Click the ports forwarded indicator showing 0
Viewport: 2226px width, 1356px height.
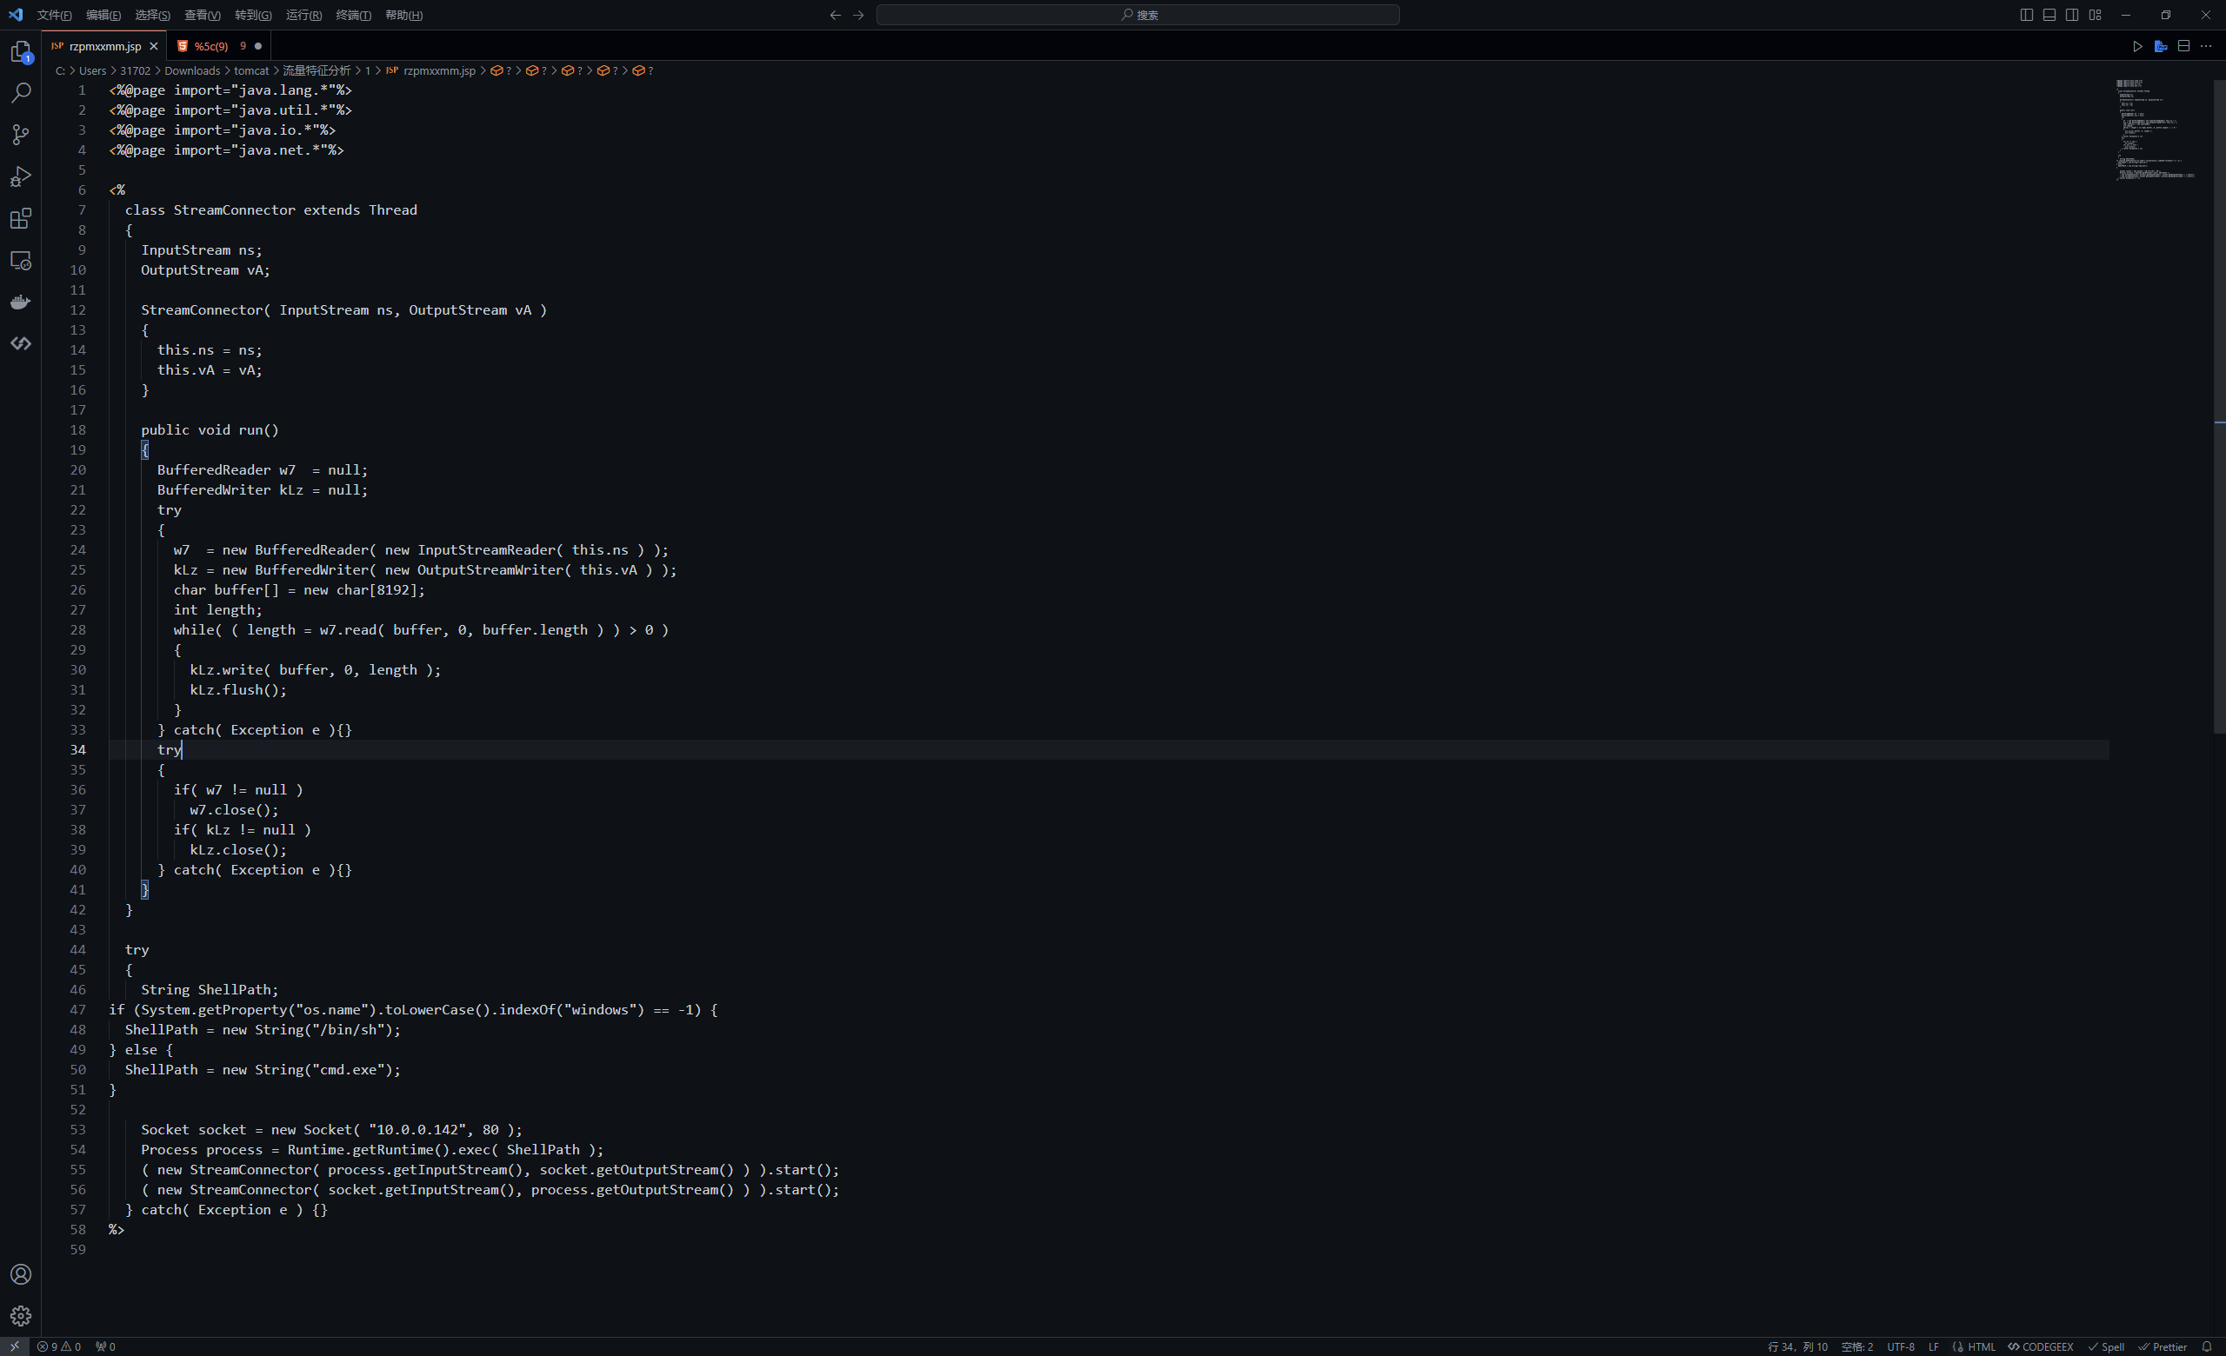106,1346
